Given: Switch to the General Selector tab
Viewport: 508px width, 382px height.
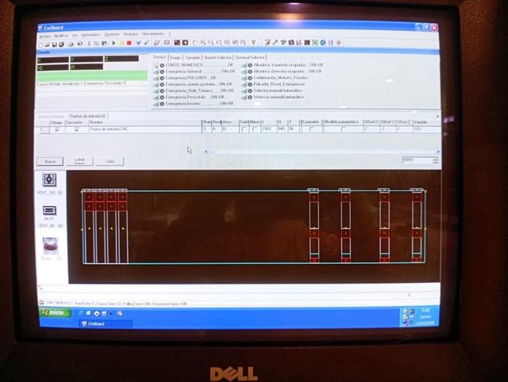Looking at the screenshot, I should pyautogui.click(x=249, y=58).
